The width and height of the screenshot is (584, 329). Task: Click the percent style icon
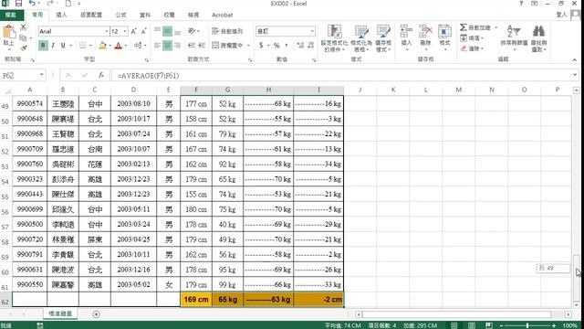pyautogui.click(x=276, y=46)
